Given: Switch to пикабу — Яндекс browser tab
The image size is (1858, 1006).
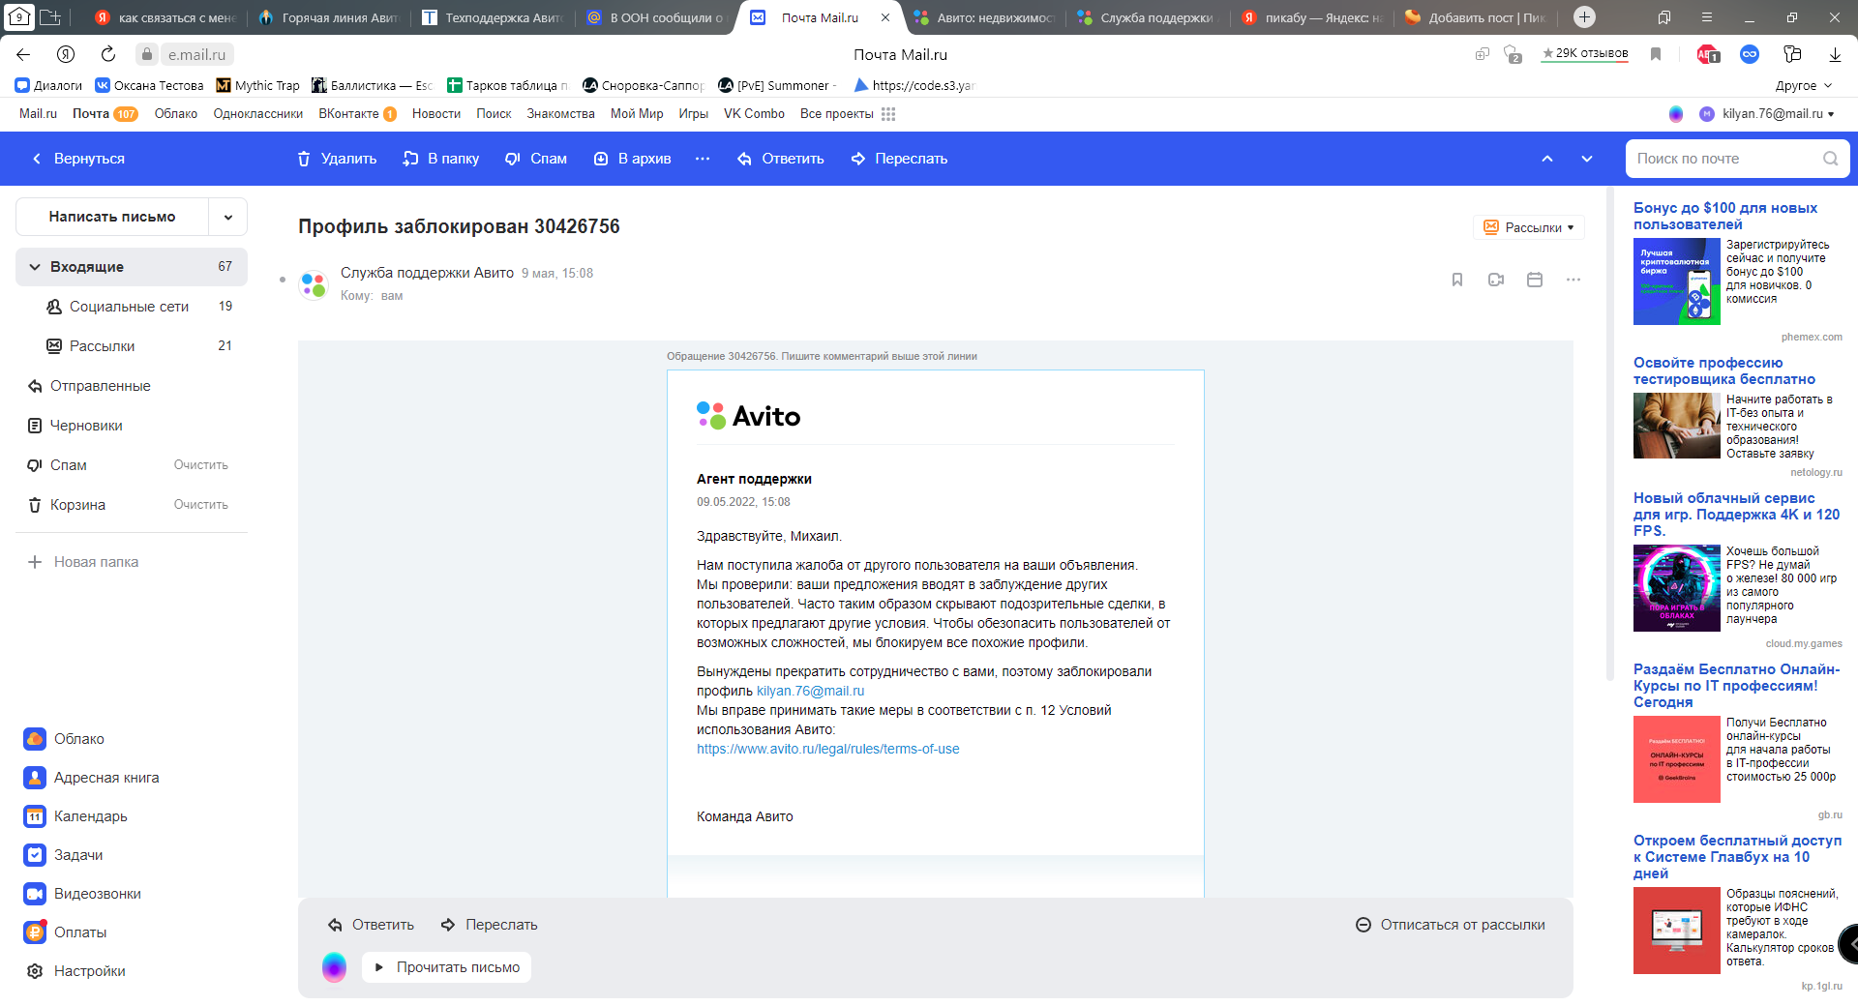Looking at the screenshot, I should pyautogui.click(x=1312, y=17).
